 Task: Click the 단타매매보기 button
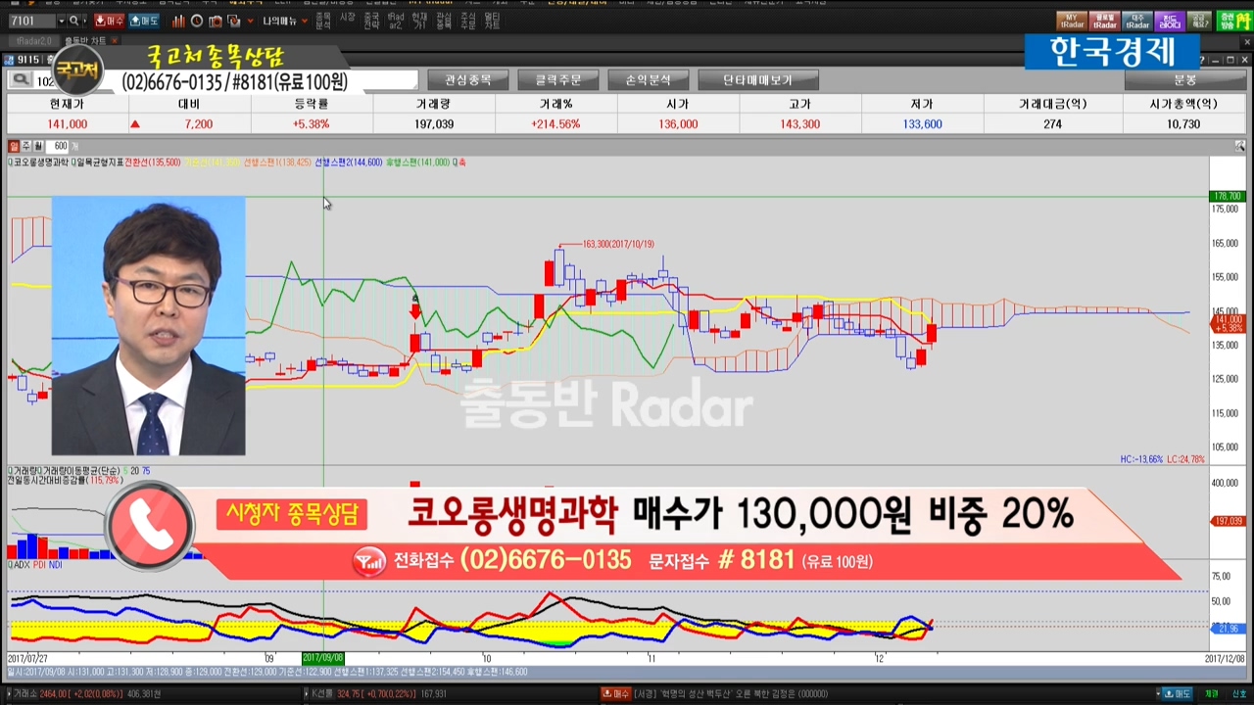757,80
